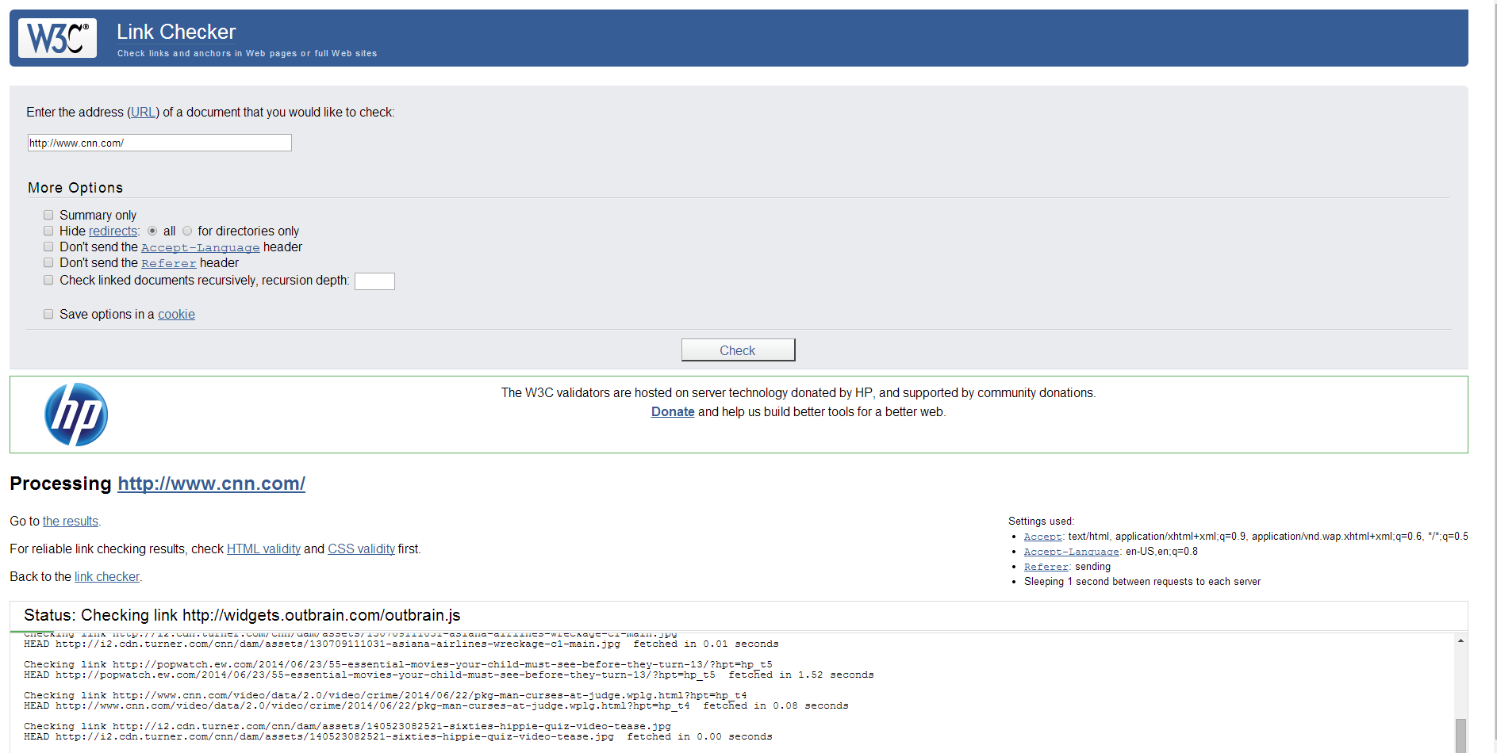Open the http://www.cnn.com/ processing link
The width and height of the screenshot is (1497, 753).
pos(212,484)
